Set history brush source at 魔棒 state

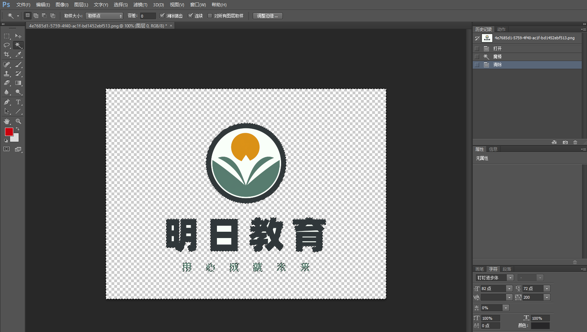point(477,56)
